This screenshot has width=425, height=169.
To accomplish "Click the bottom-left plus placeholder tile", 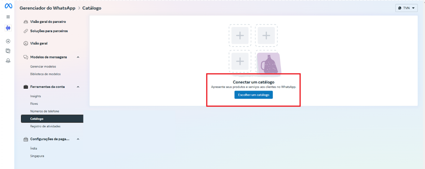I will click(240, 61).
